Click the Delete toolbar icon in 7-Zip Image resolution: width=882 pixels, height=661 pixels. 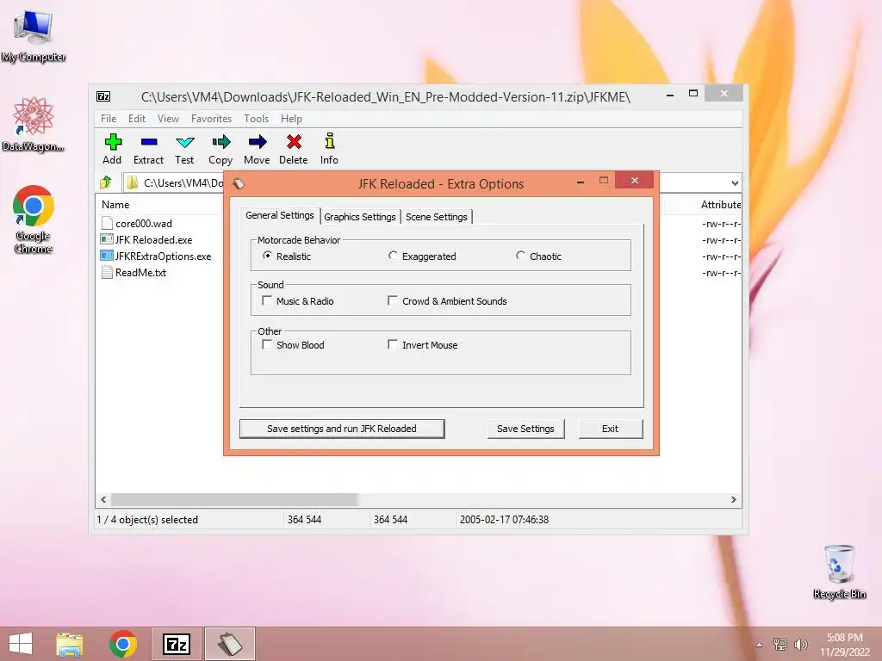(294, 142)
